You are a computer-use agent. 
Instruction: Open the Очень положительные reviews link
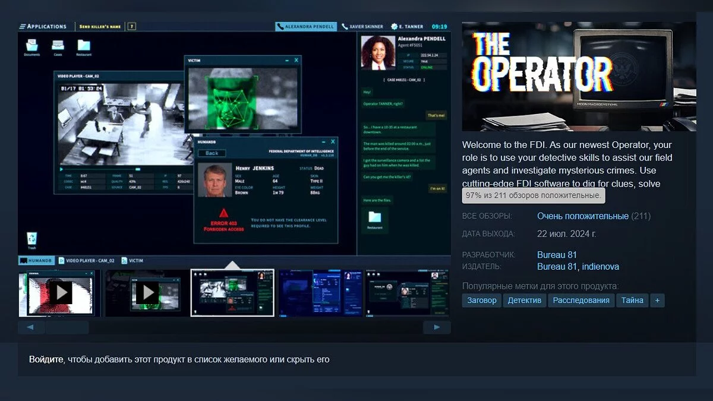[583, 216]
